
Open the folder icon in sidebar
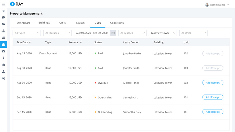pos(3,24)
